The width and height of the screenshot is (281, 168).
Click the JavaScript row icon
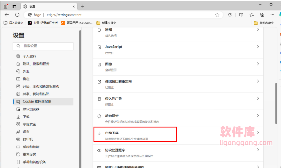(99, 47)
